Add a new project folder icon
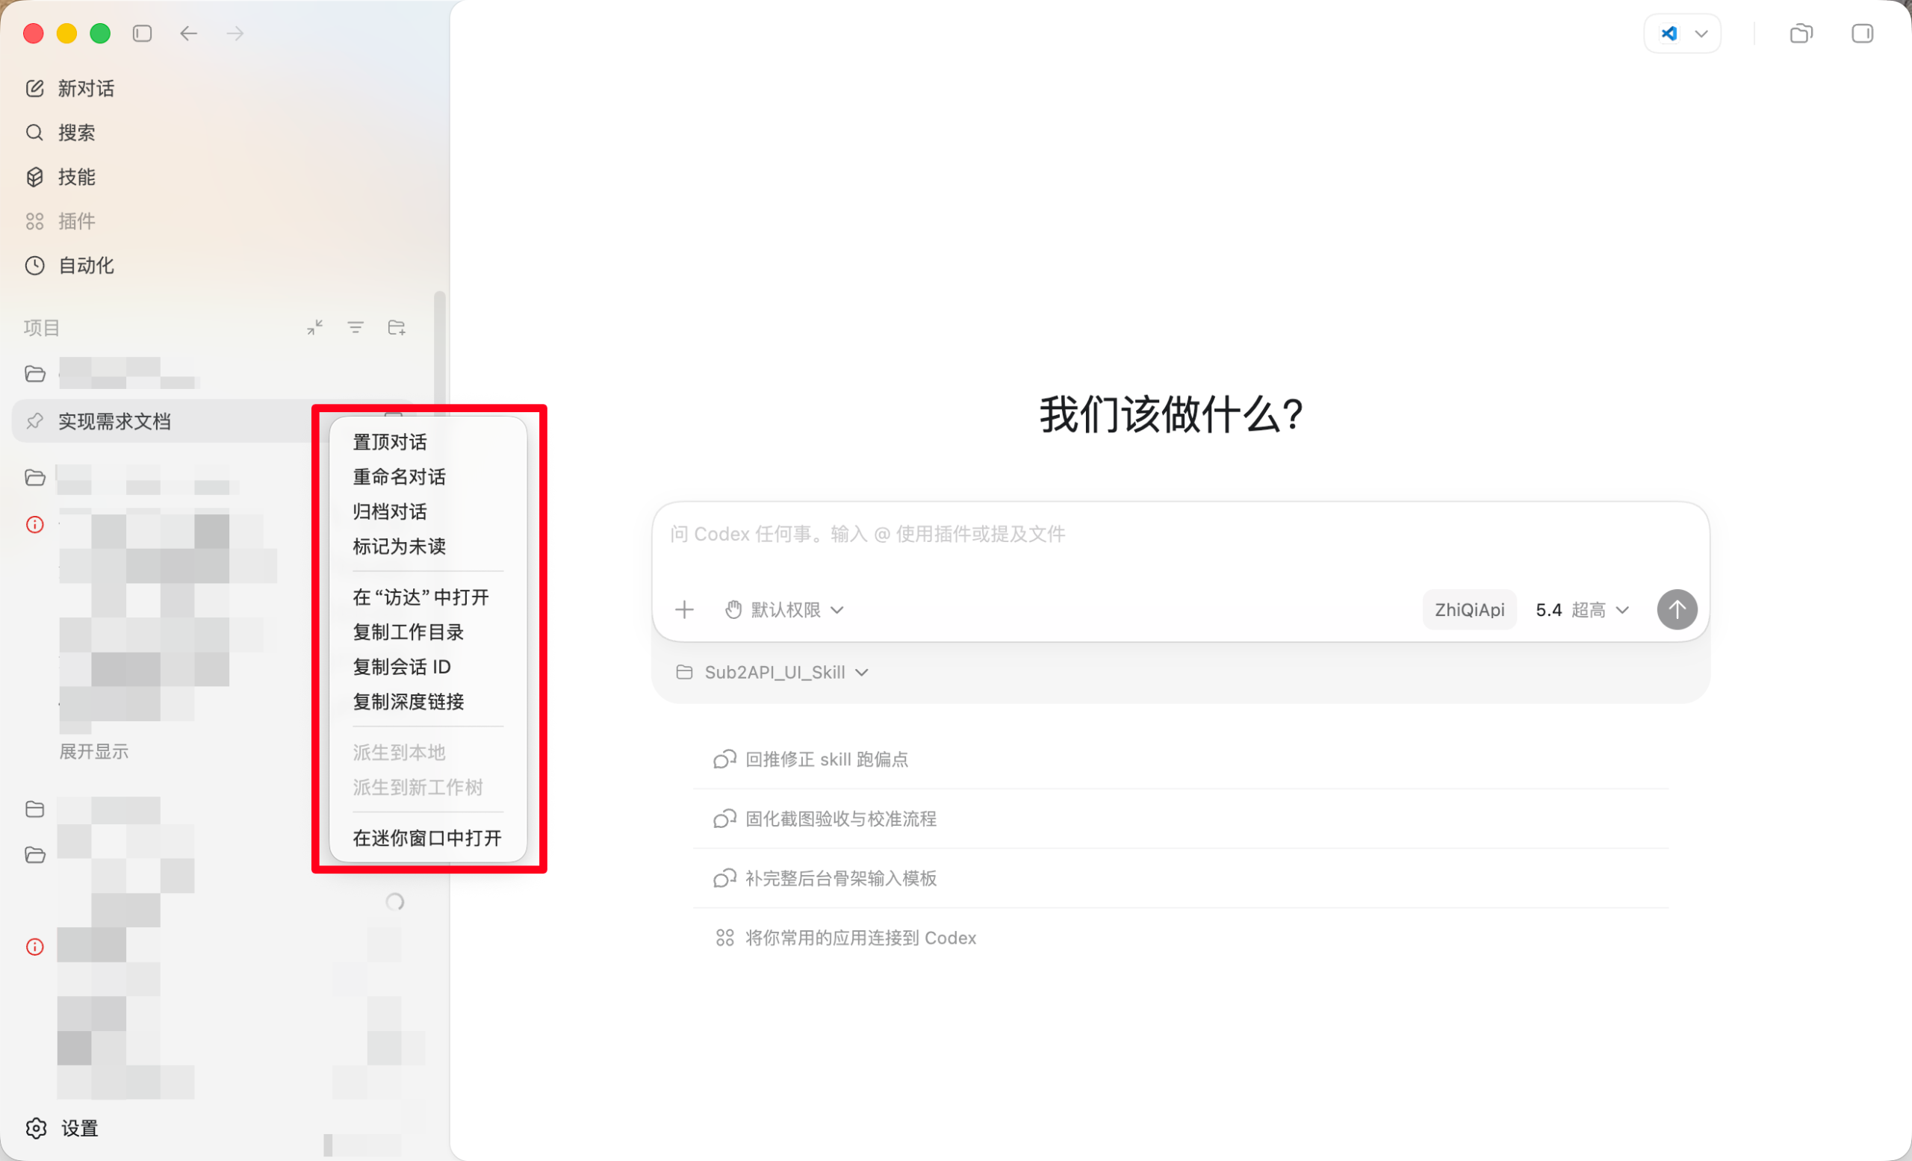This screenshot has height=1161, width=1912. click(397, 327)
